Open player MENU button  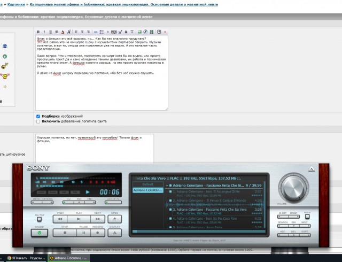[37, 203]
